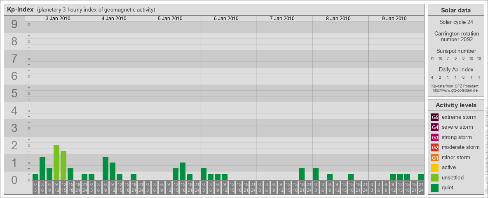The image size is (488, 198).
Task: Click the G5 extreme storm badge
Action: (435, 117)
